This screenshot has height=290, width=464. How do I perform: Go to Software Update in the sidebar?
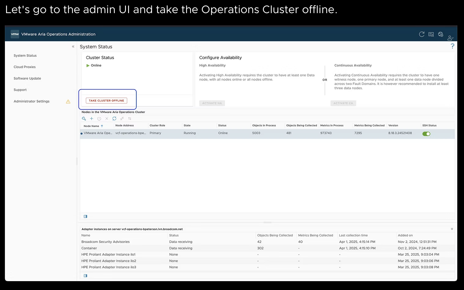27,78
